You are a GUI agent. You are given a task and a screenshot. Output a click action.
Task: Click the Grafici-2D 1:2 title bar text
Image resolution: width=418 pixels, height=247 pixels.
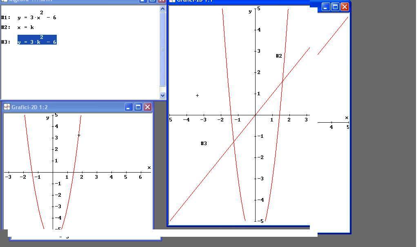pyautogui.click(x=29, y=107)
